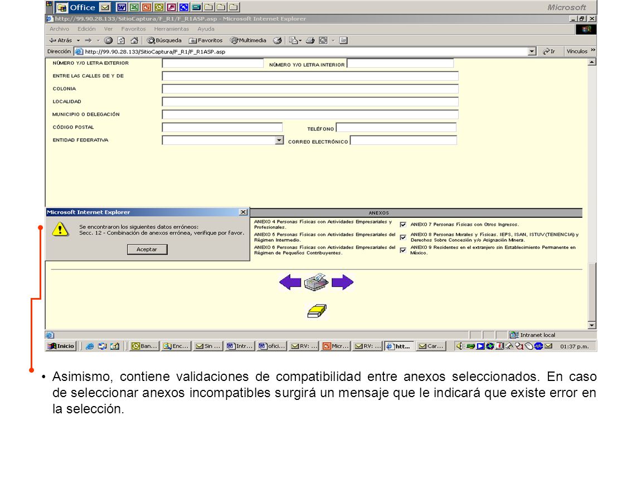The height and width of the screenshot is (479, 622).
Task: Open the Mail icon dropdown arrow
Action: coord(300,41)
